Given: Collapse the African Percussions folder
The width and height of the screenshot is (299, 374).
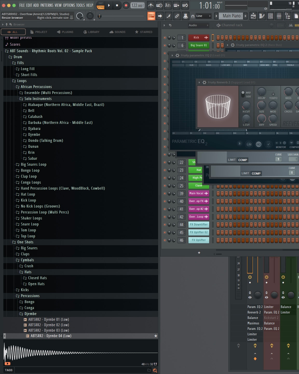Looking at the screenshot, I should pos(18,87).
